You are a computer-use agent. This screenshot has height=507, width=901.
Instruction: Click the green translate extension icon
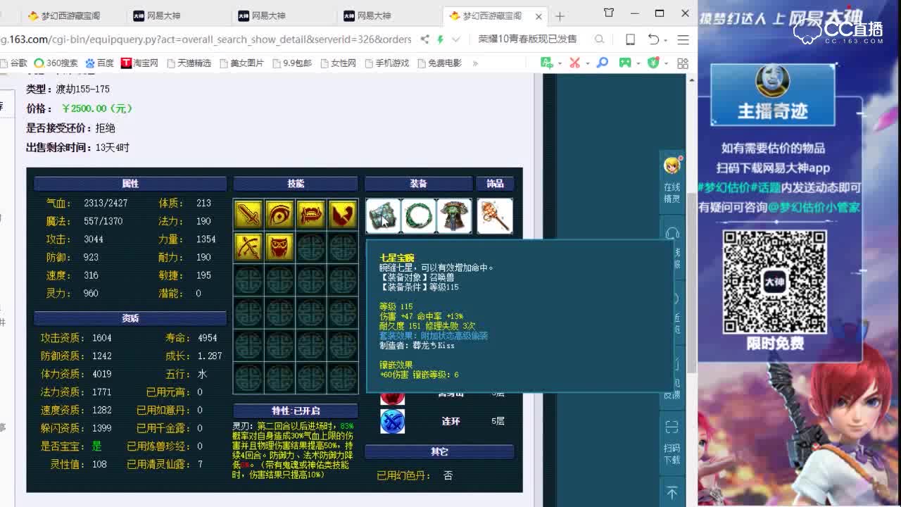click(547, 63)
